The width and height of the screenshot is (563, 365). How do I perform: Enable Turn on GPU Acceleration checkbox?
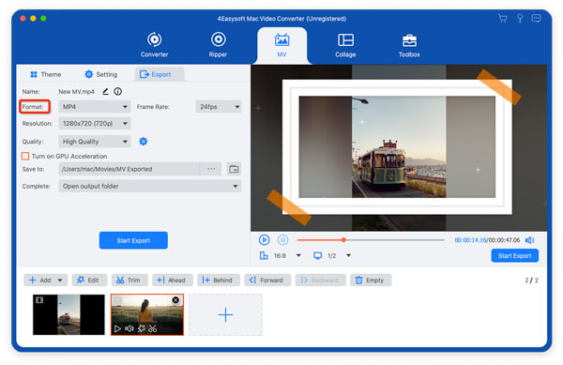25,156
